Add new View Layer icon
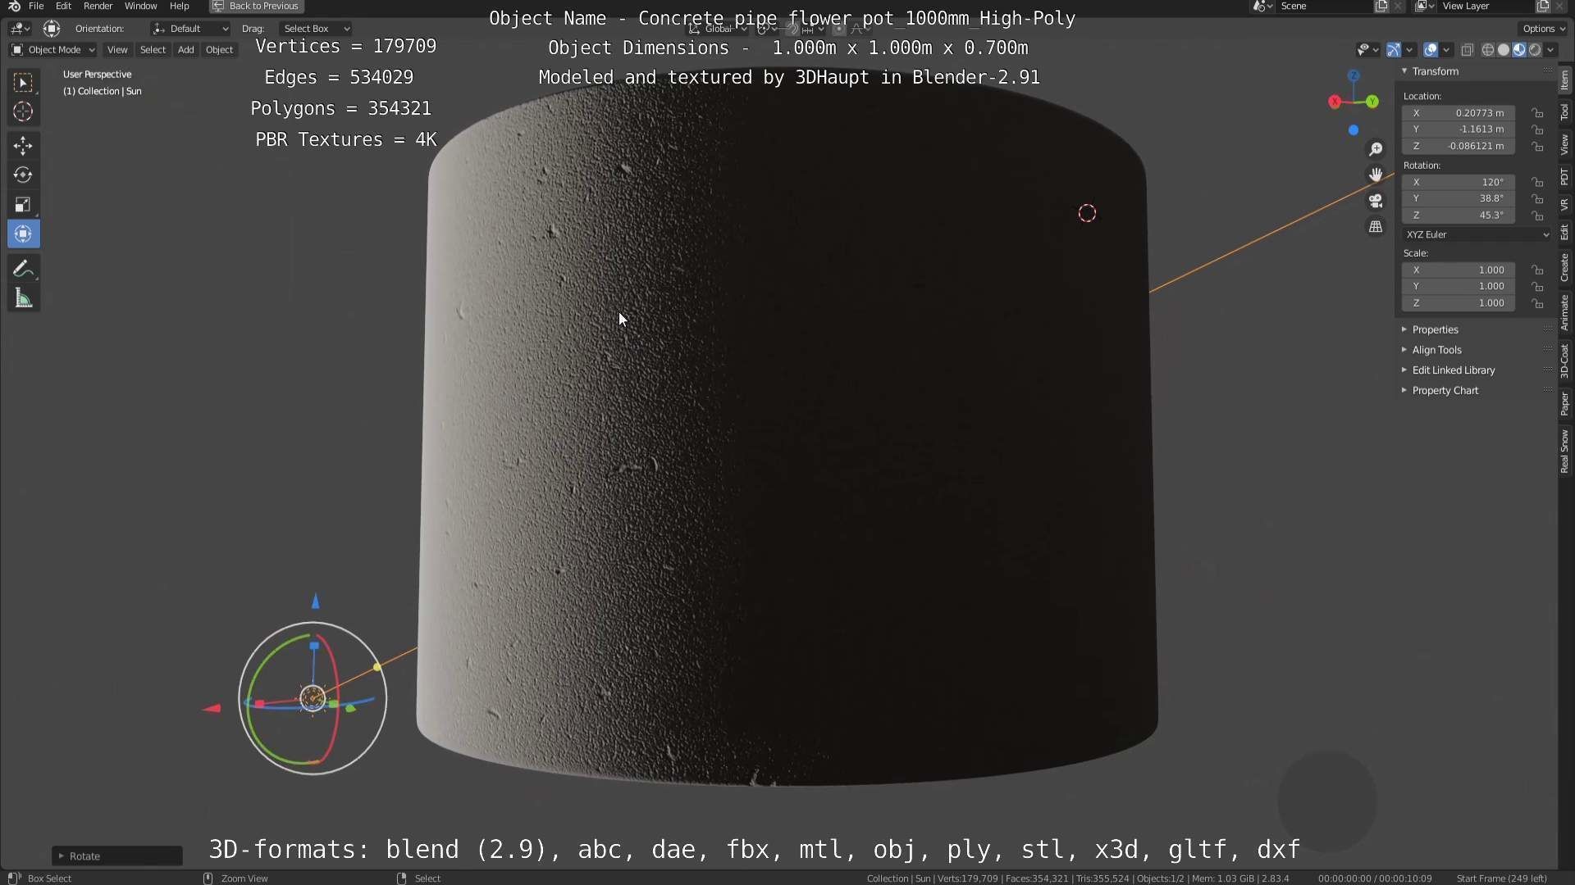 click(1543, 6)
